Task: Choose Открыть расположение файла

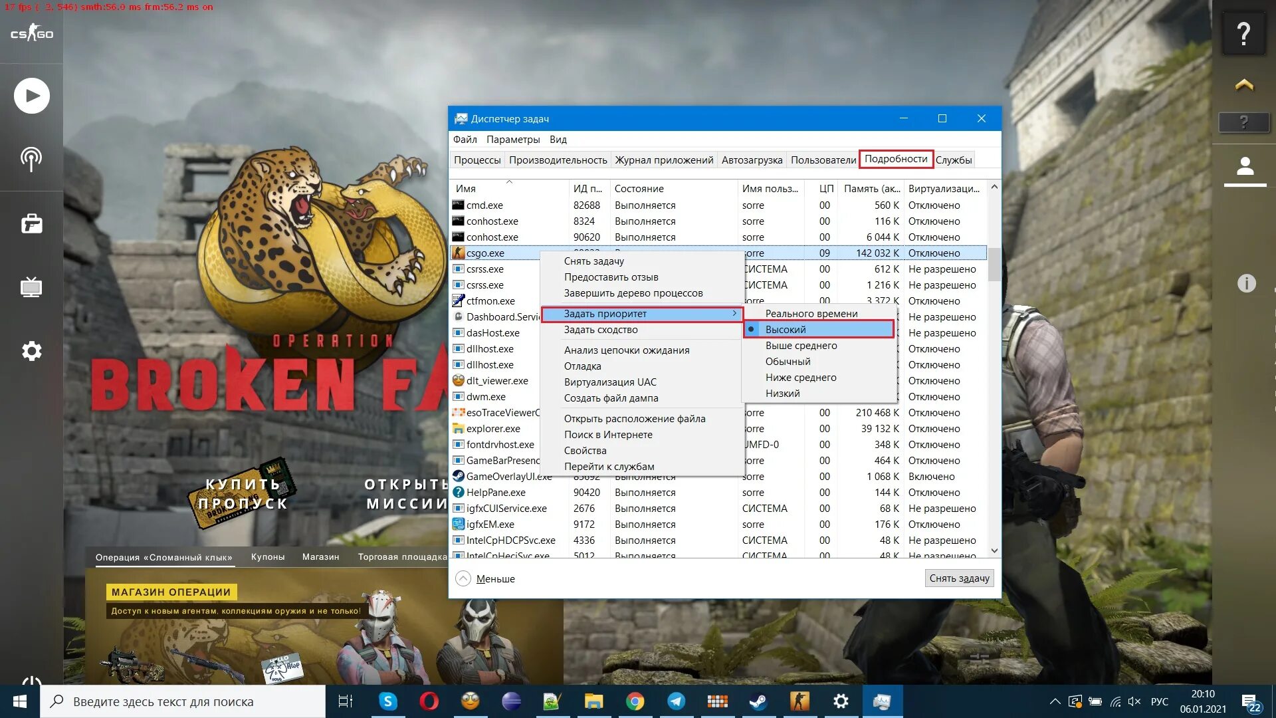Action: click(x=642, y=418)
